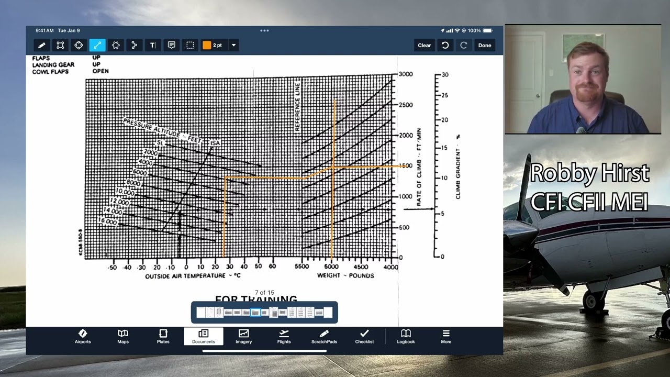
Task: Open the More menu tab
Action: [446, 336]
